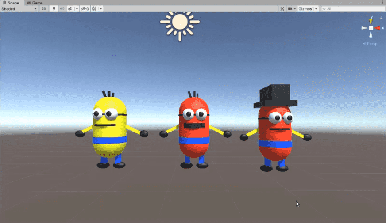
Task: Toggle the Gizmos button
Action: click(305, 8)
